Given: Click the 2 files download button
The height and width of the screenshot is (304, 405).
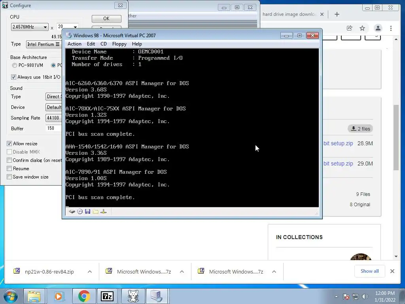Looking at the screenshot, I should tap(360, 129).
